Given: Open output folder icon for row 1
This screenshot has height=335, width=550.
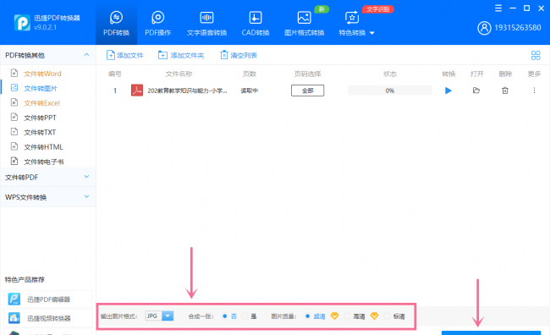Looking at the screenshot, I should point(476,91).
